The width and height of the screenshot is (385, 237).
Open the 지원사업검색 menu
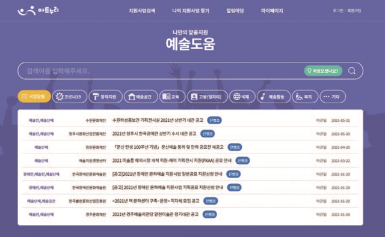tap(142, 11)
